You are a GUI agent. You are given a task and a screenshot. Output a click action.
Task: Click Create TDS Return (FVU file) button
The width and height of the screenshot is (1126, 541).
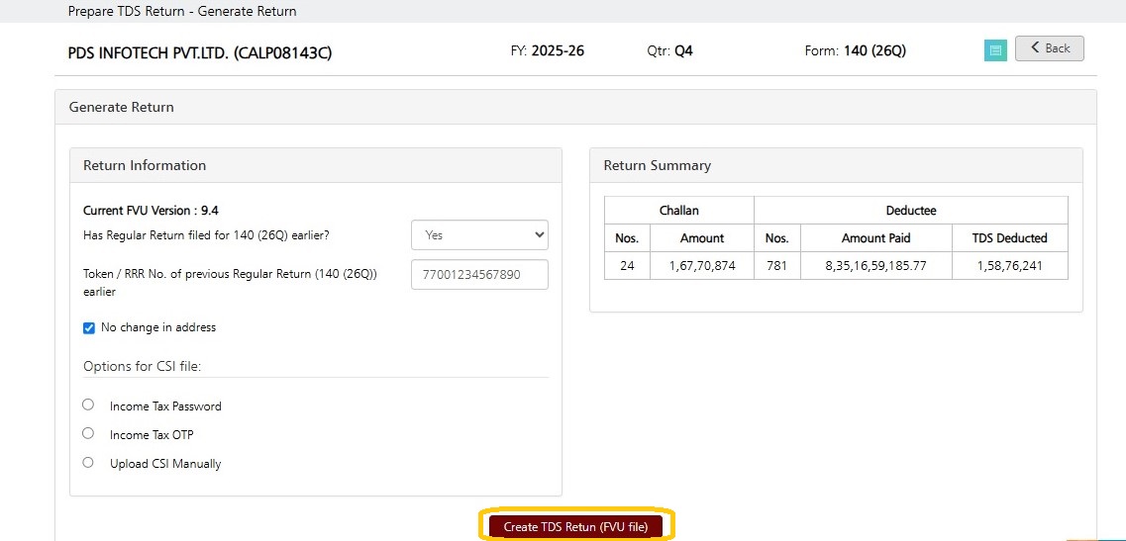pyautogui.click(x=576, y=526)
